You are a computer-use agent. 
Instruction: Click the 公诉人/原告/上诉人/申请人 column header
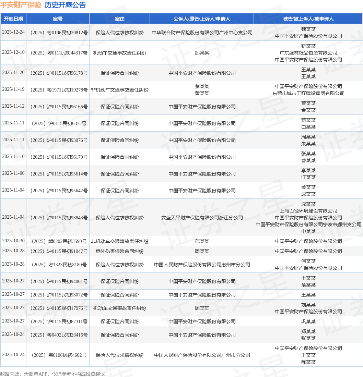click(202, 19)
